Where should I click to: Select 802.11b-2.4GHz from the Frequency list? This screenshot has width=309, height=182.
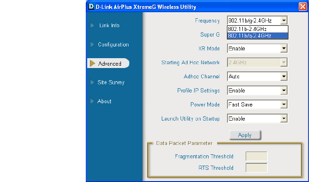tap(257, 29)
